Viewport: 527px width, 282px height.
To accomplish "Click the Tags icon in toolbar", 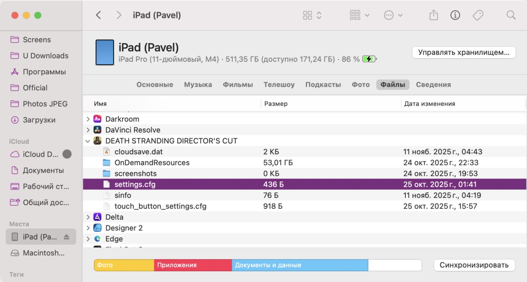I will (x=478, y=15).
